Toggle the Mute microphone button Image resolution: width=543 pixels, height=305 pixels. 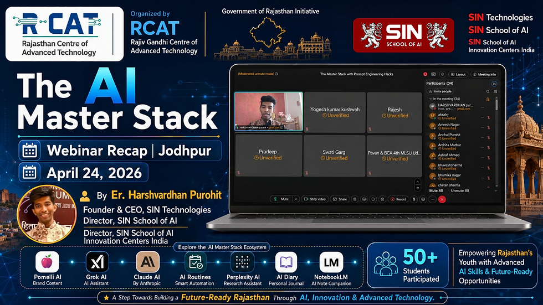tap(281, 199)
